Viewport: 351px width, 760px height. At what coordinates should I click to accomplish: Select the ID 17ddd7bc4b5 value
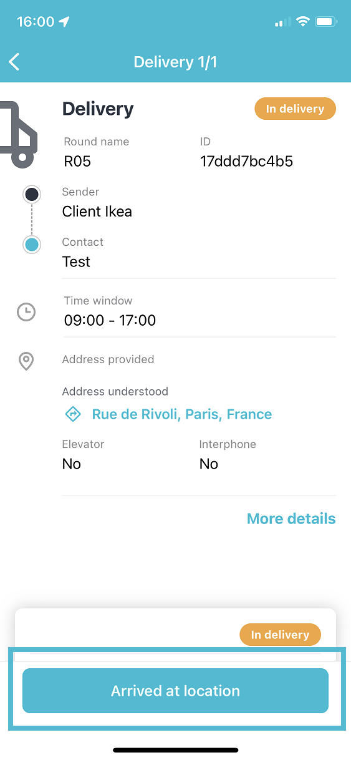point(246,162)
